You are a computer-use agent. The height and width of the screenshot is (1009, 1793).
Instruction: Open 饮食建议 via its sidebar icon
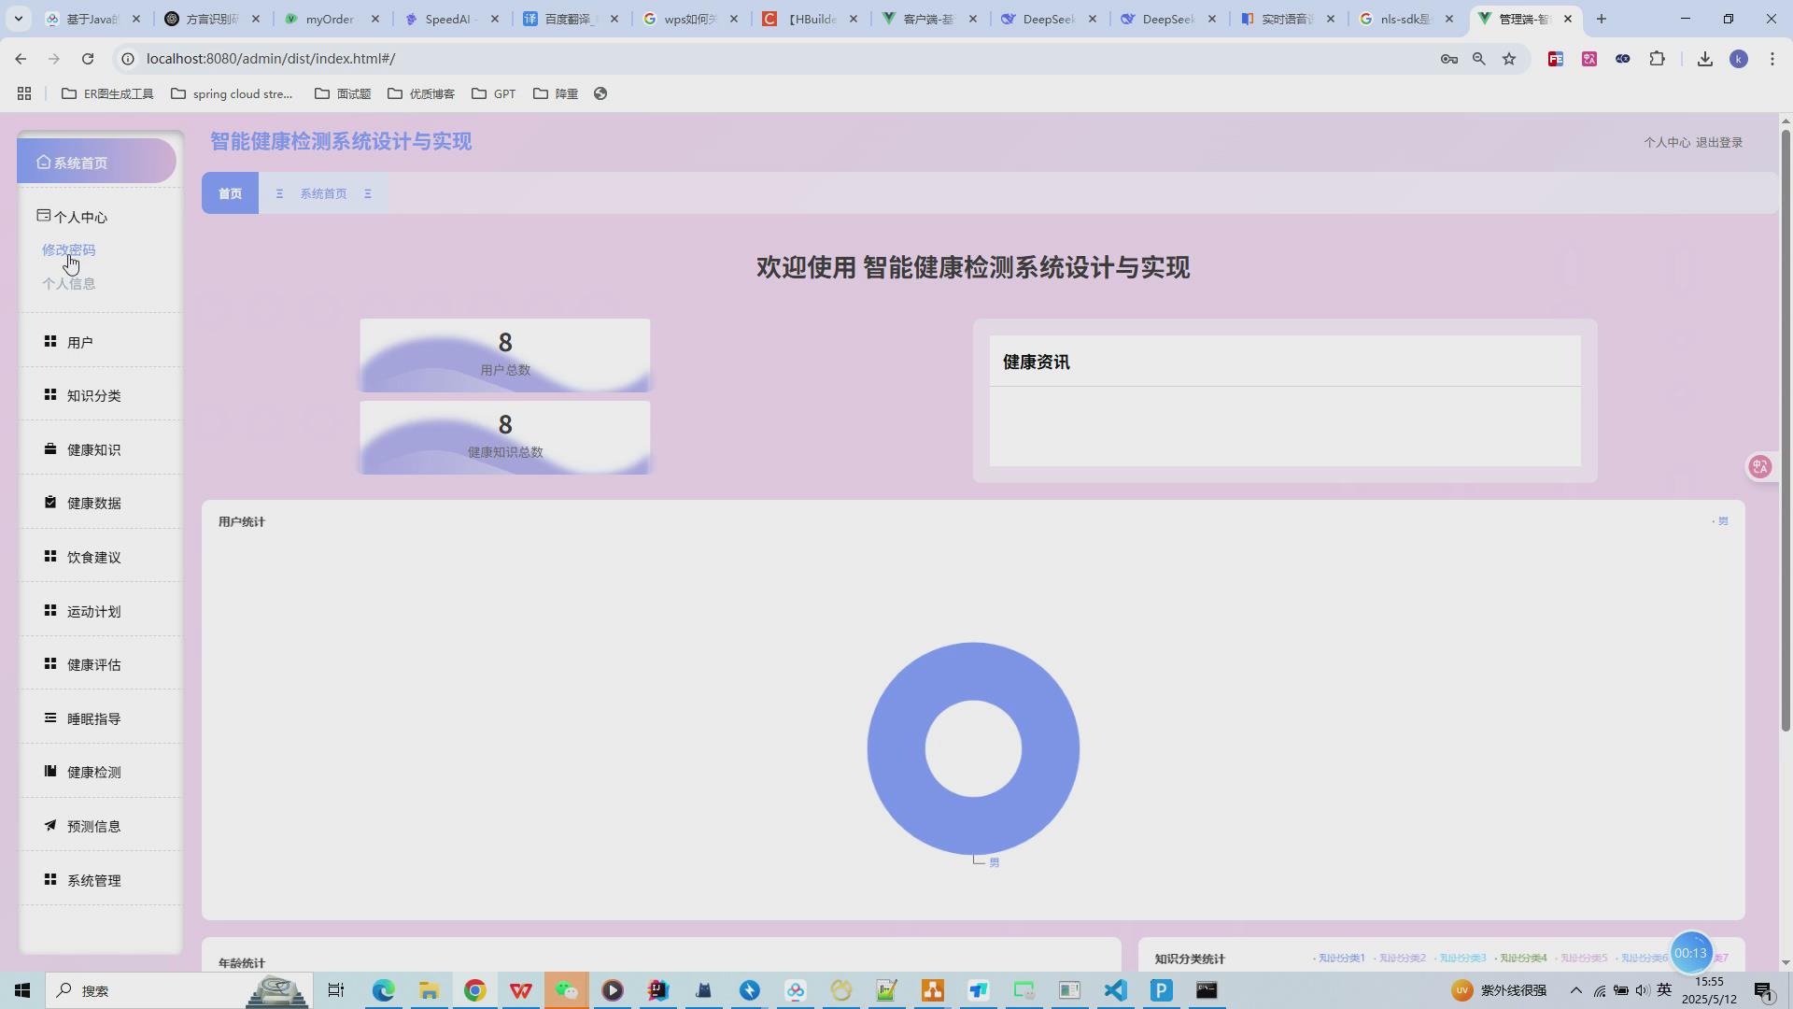[x=50, y=557]
